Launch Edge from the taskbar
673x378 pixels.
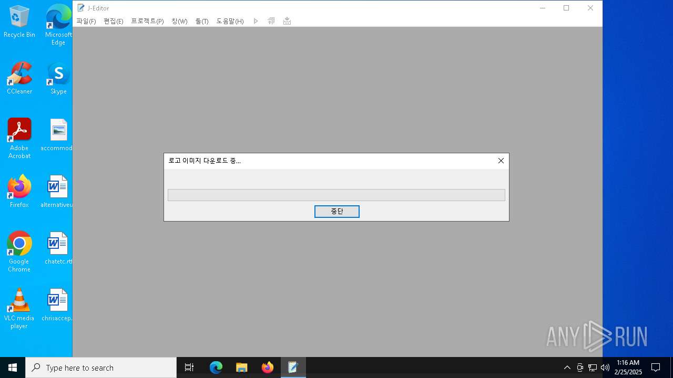click(x=216, y=367)
